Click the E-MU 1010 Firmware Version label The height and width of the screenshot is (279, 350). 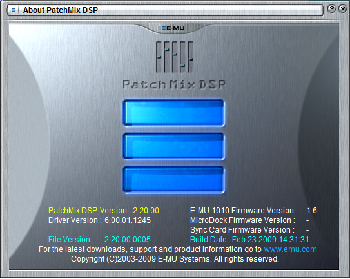tap(244, 211)
